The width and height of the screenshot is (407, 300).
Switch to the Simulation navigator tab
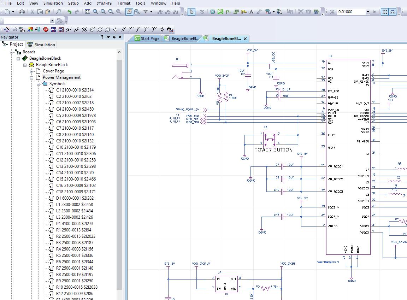[42, 45]
